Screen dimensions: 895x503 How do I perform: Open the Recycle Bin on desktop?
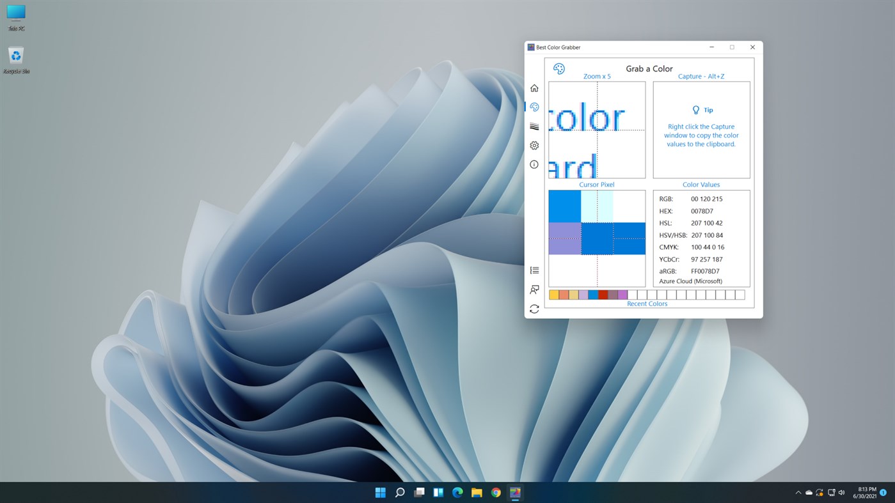(x=15, y=56)
